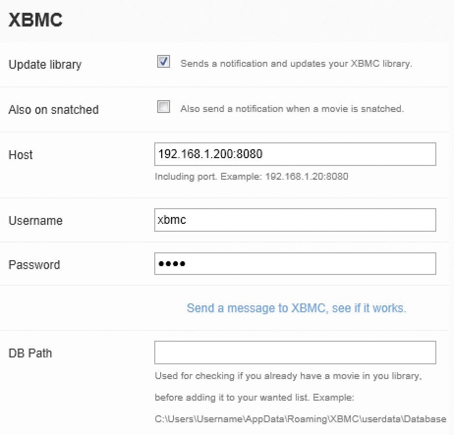Viewport: 454px width, 435px height.
Task: Click the 'Used for checking' help text
Action: [288, 377]
